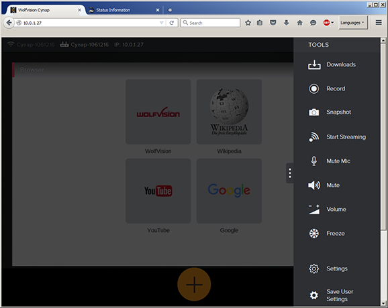Collapse the Tools panel with the three-dot handle
Viewport: 388px width, 308px height.
(x=290, y=173)
